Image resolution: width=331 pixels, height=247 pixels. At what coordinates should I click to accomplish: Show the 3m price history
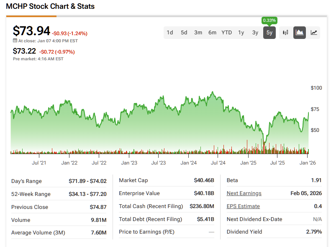[x=198, y=33]
